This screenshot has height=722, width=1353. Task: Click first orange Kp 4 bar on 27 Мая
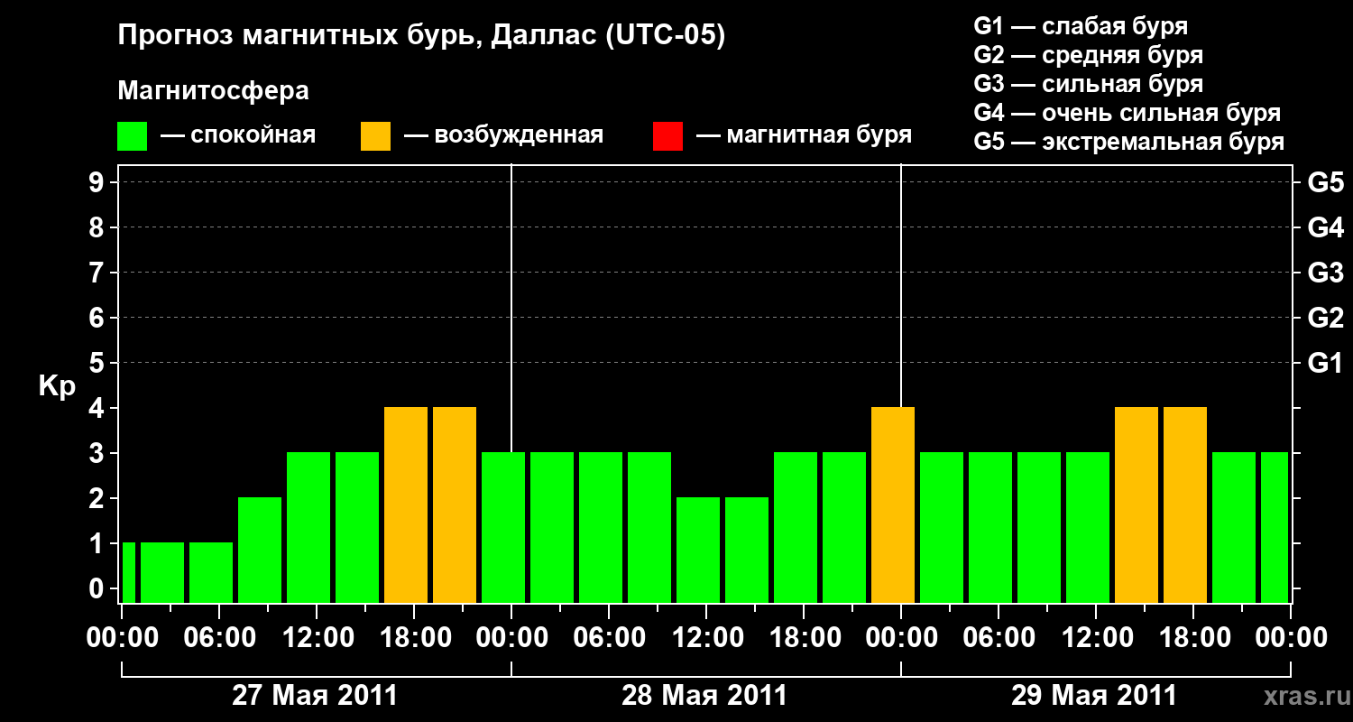(406, 504)
